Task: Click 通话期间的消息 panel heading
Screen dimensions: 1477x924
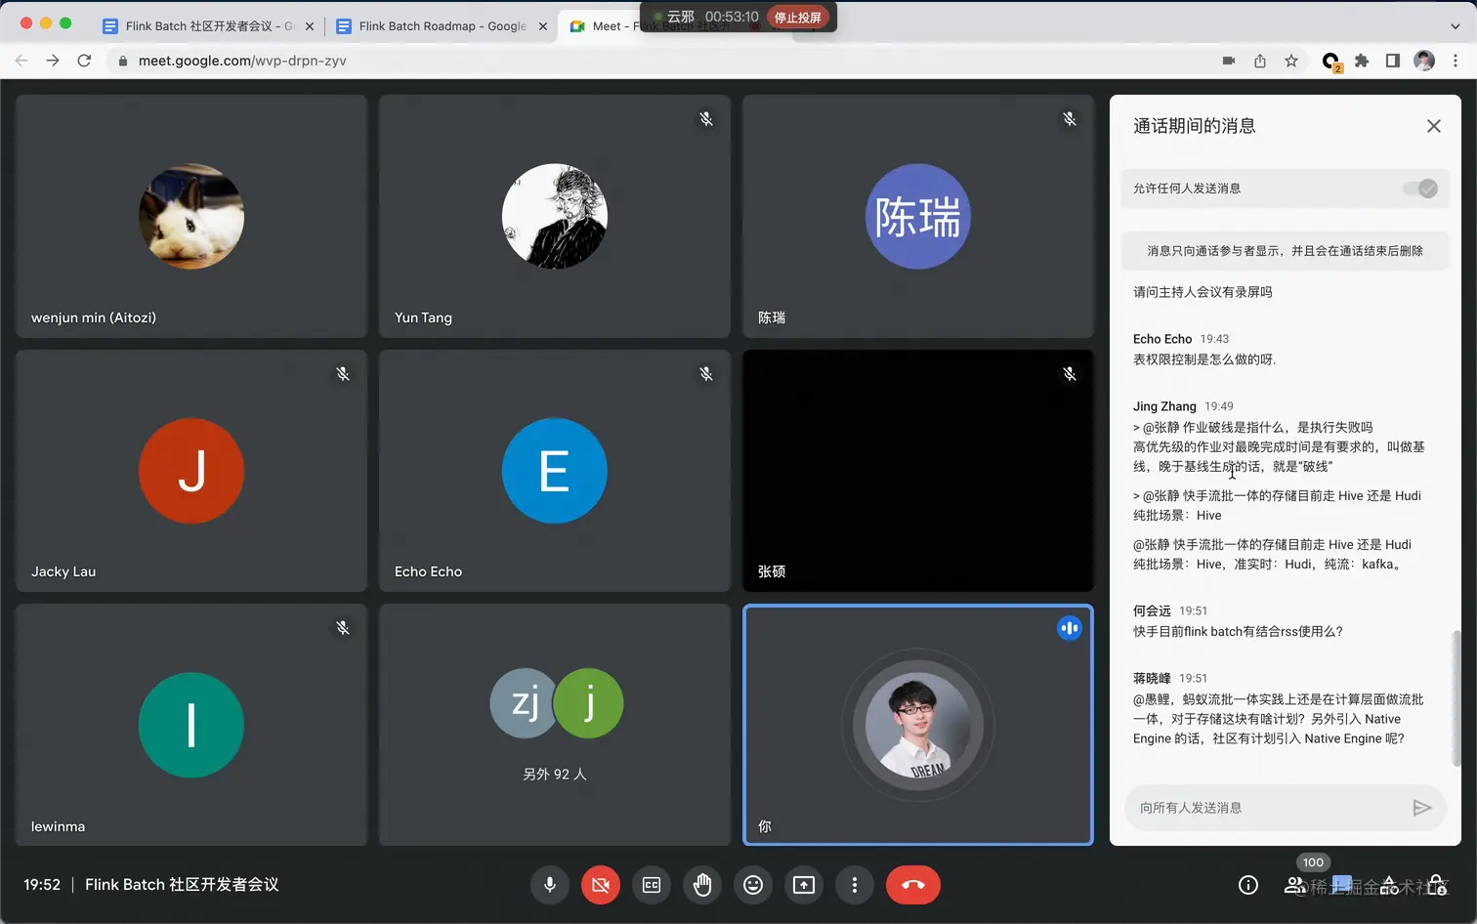Action: pyautogui.click(x=1195, y=126)
